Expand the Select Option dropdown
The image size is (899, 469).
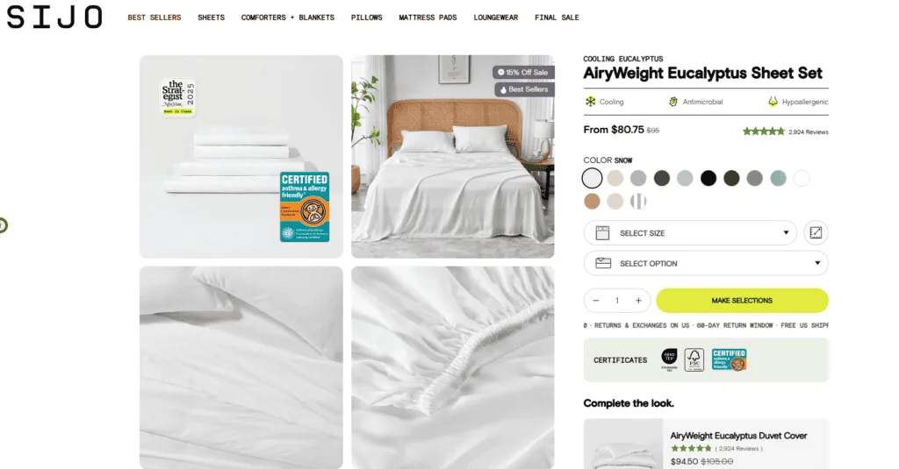(x=706, y=263)
